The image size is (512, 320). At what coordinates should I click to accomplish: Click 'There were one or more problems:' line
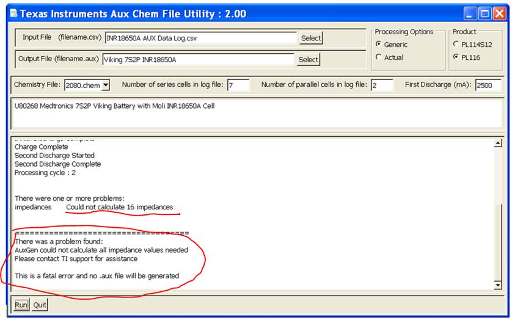pos(70,198)
